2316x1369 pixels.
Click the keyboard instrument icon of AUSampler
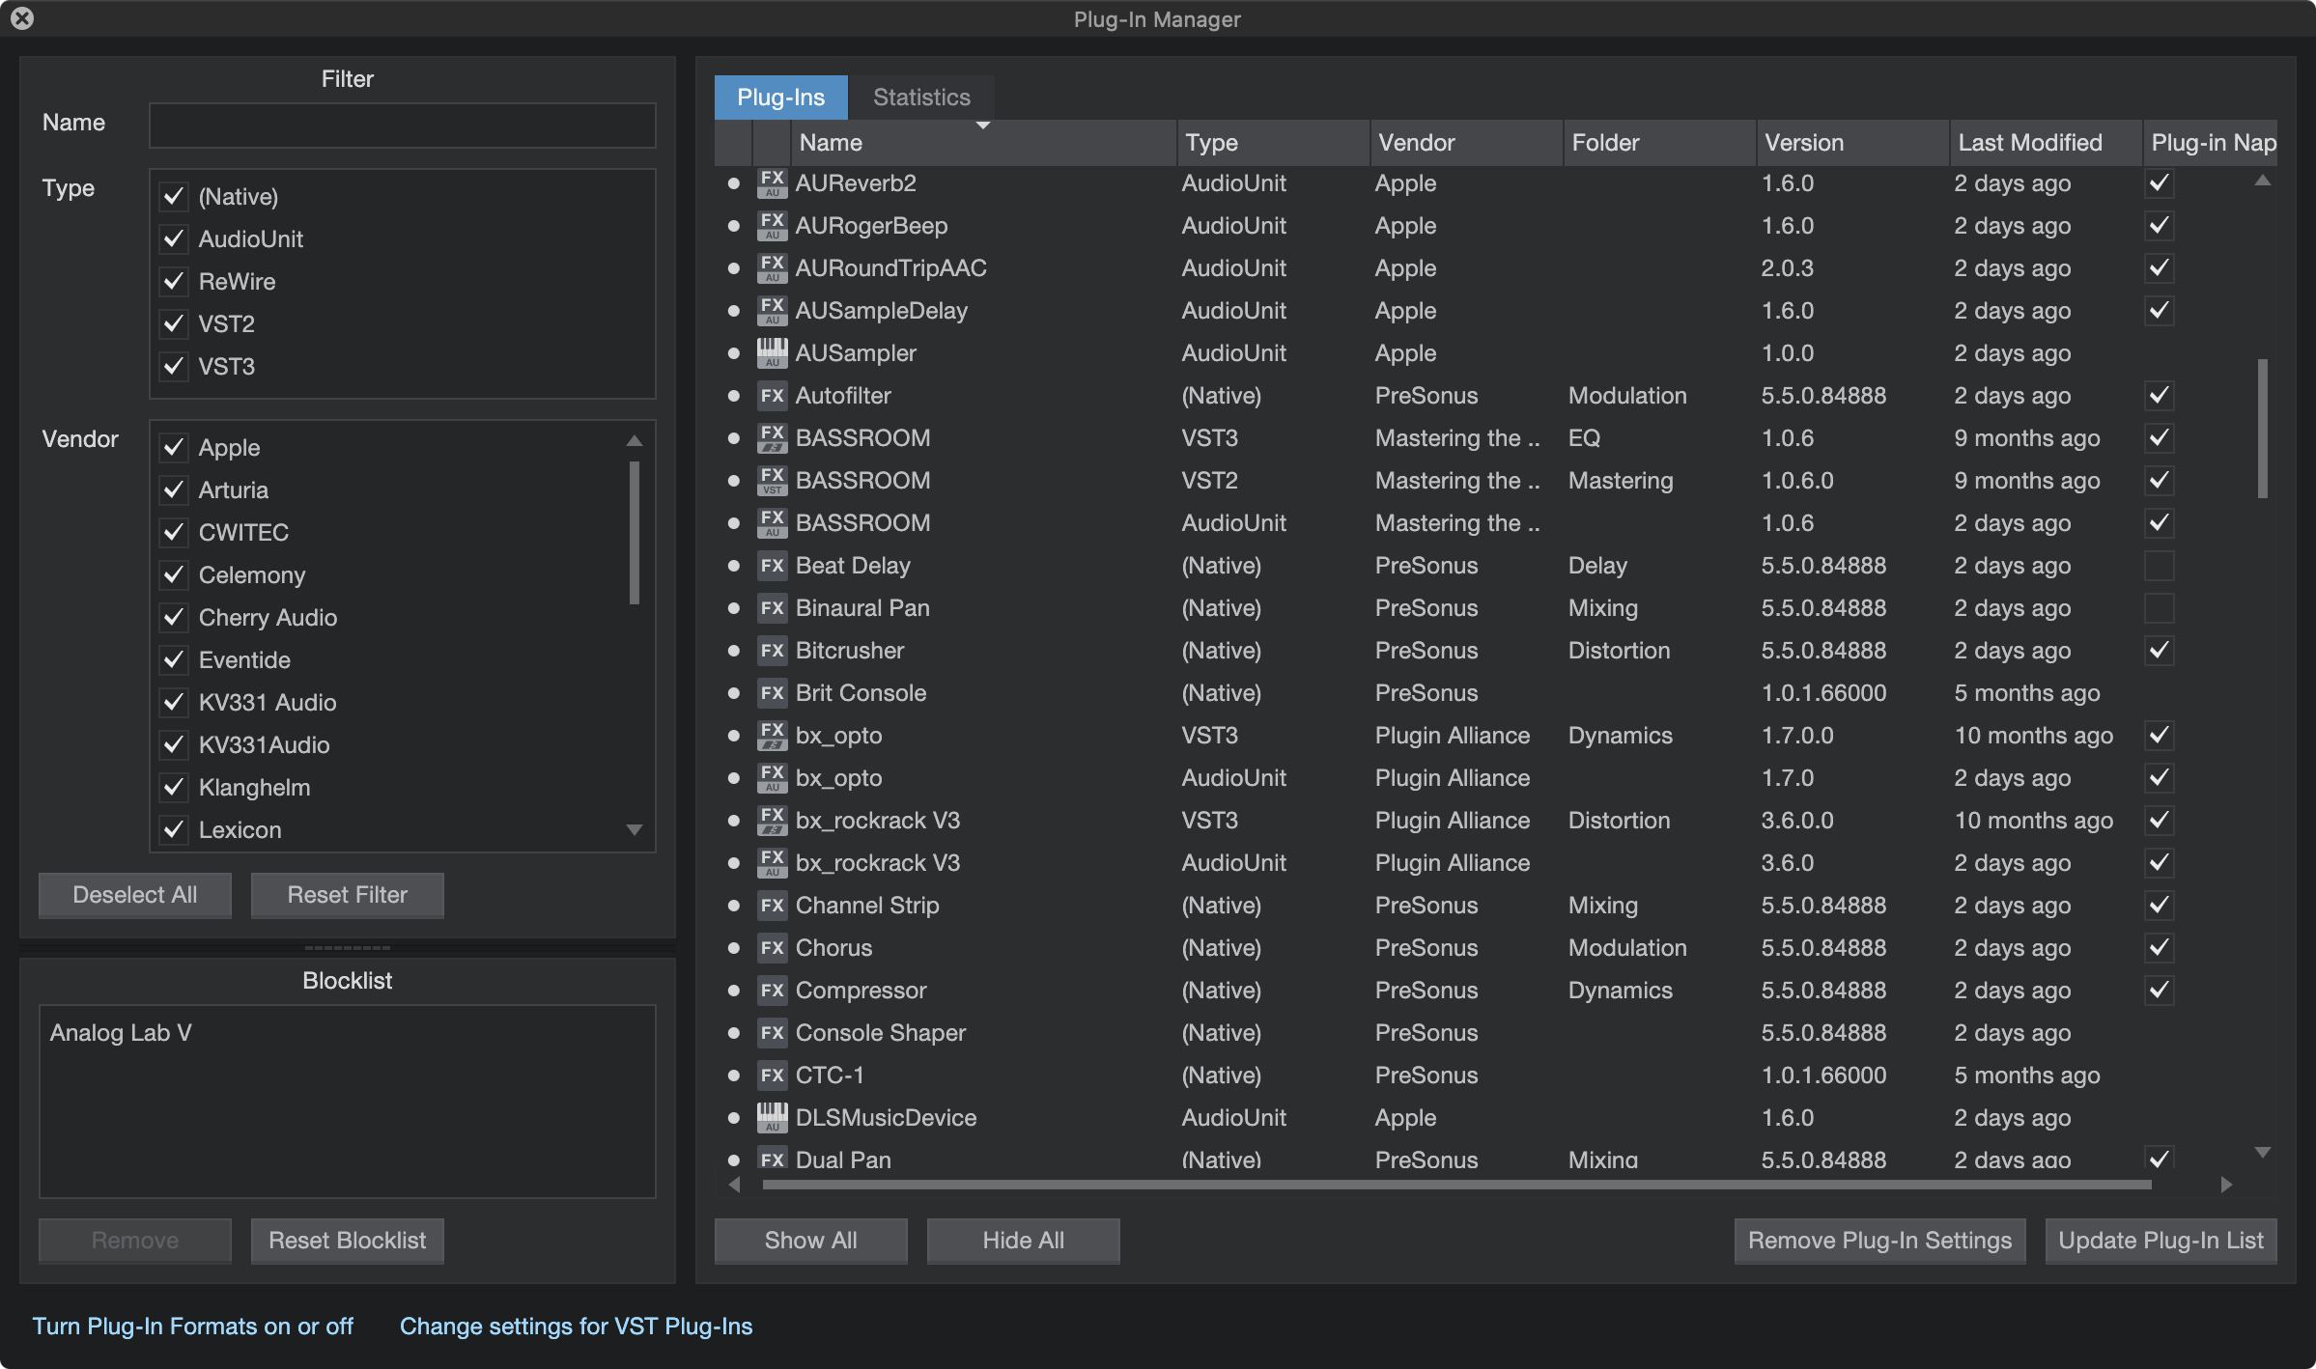coord(772,353)
